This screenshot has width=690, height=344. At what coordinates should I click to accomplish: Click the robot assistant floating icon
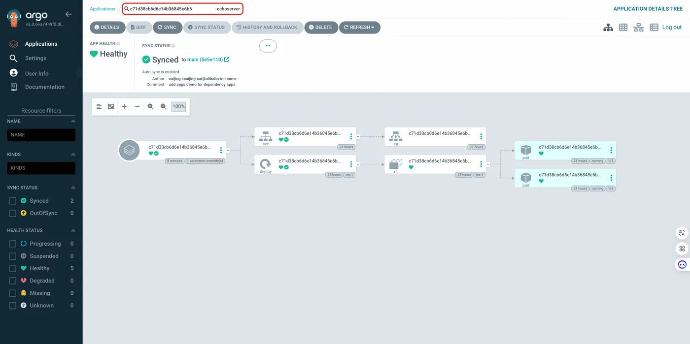tap(682, 264)
